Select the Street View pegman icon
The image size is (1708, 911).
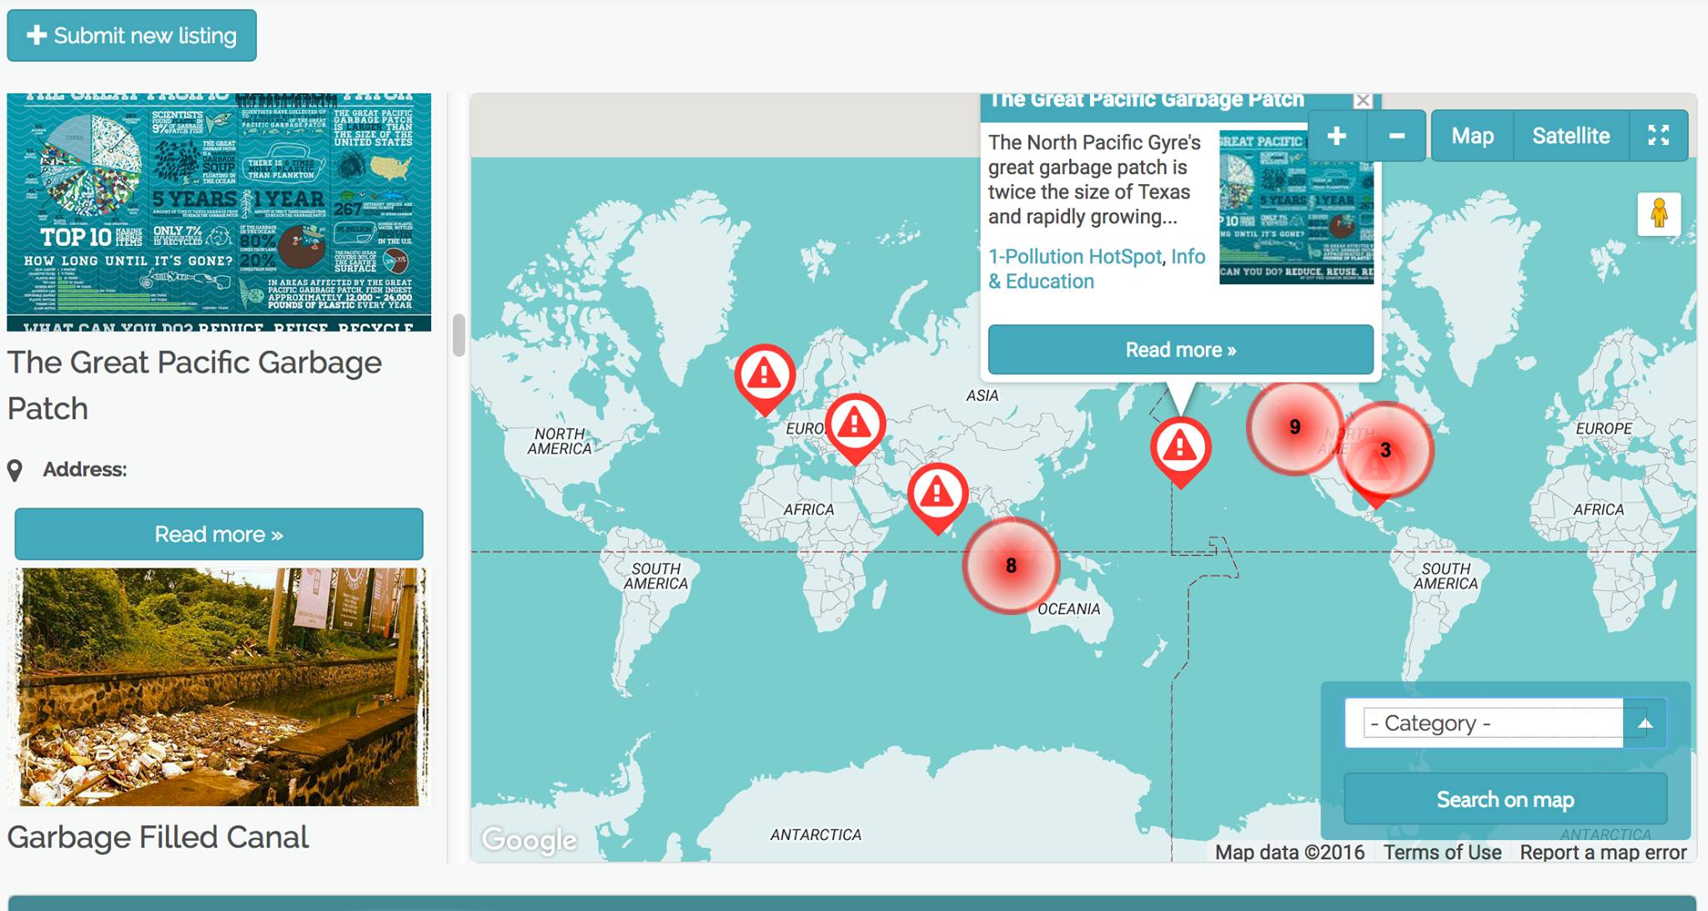tap(1659, 214)
